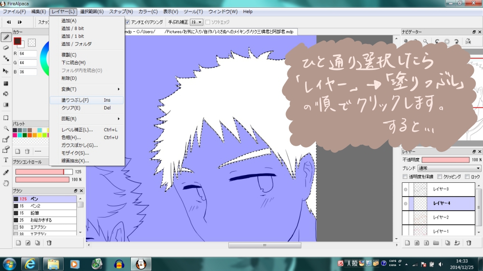
Task: Choose the rectangular Select tool
Action: point(6,117)
